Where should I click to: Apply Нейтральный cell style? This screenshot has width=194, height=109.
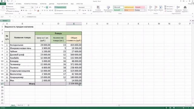[129, 7]
